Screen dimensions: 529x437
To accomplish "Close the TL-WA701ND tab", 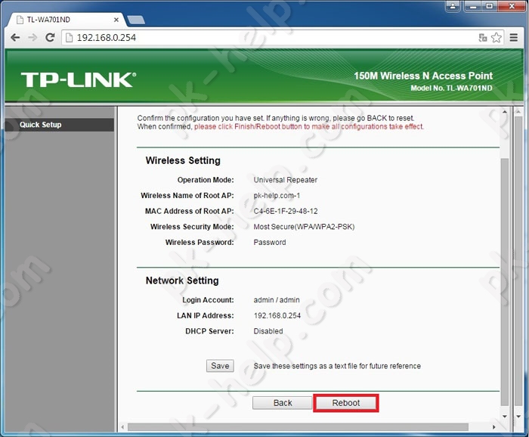I will pos(116,20).
